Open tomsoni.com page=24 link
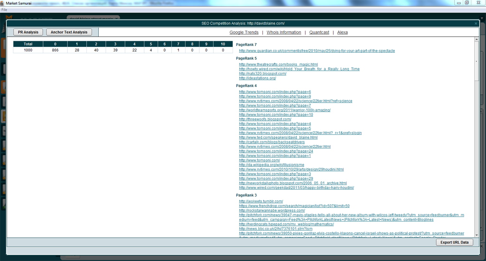This screenshot has height=261, width=486. pyautogui.click(x=276, y=151)
